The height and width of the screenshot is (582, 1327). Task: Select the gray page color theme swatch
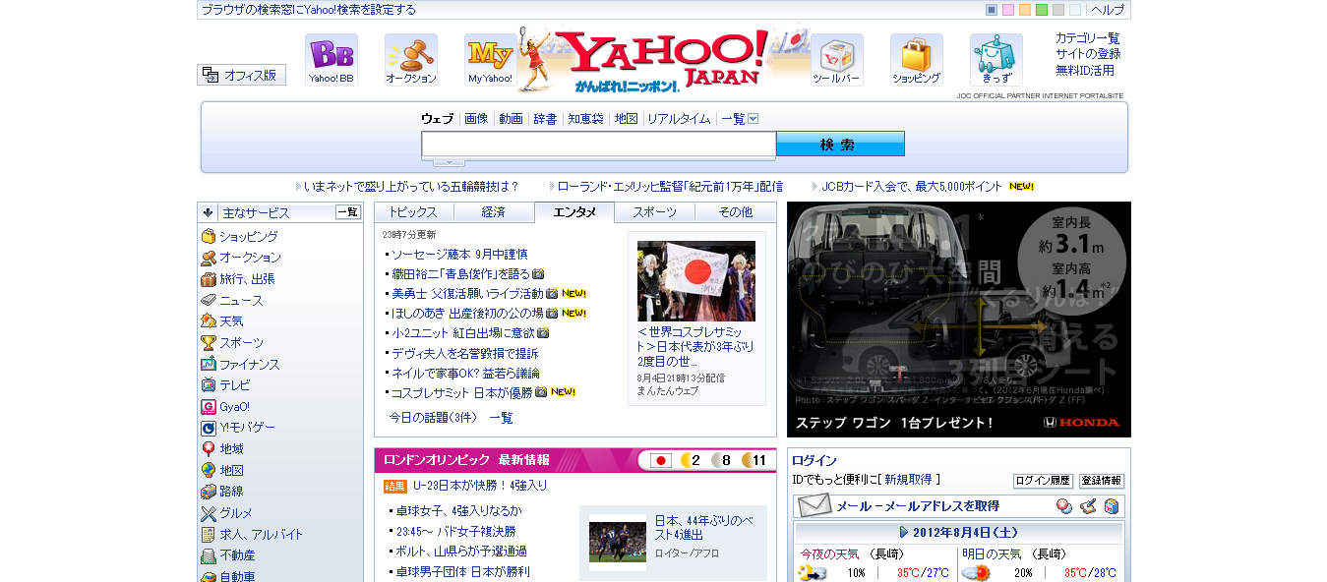[1058, 10]
